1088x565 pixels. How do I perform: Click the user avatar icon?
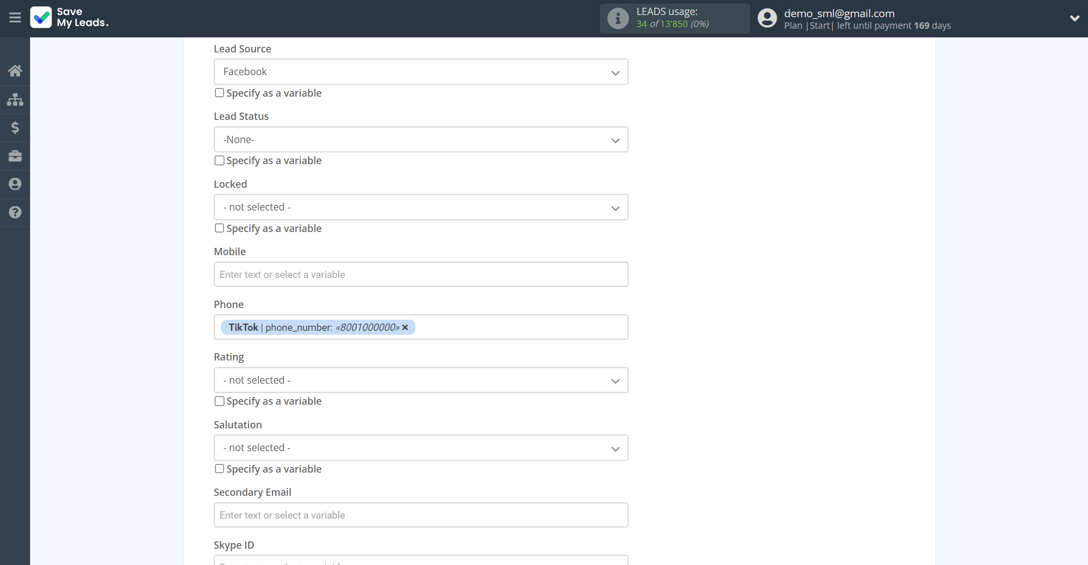point(767,18)
